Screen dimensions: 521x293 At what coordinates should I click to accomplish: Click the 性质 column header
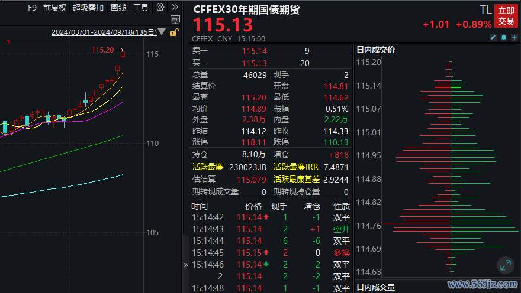[342, 206]
